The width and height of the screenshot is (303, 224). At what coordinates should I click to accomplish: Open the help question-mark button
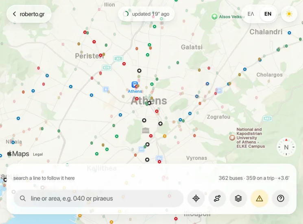(x=280, y=198)
